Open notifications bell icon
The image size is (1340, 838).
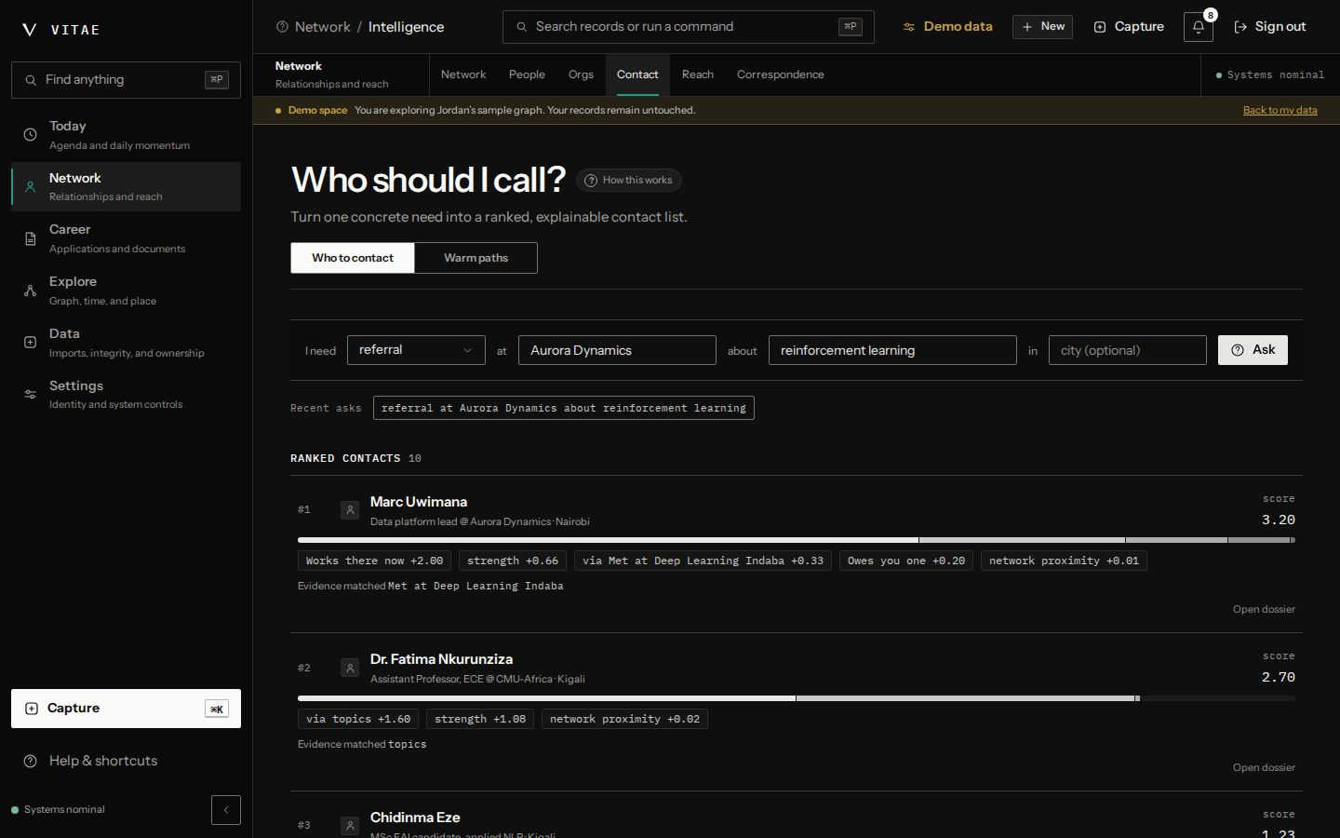[x=1199, y=27]
